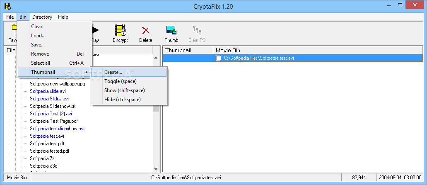Click the Encrypt filmstrip lock icon
The width and height of the screenshot is (427, 185).
[x=120, y=30]
